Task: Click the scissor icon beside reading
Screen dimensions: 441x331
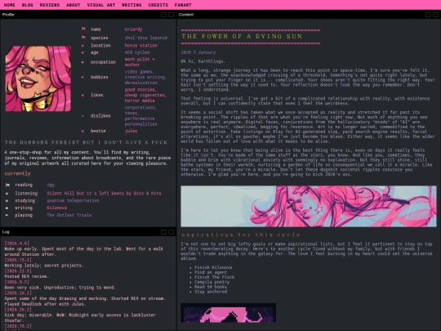Action: pos(7,185)
